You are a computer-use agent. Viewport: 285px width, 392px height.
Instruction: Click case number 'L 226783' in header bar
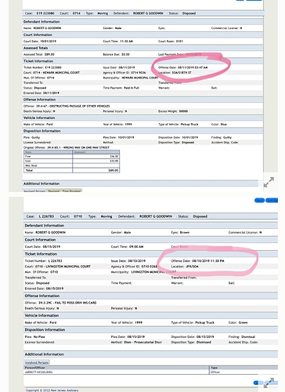pyautogui.click(x=46, y=216)
